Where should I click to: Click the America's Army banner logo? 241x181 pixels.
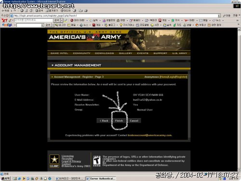85,37
